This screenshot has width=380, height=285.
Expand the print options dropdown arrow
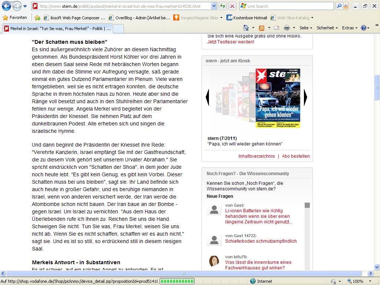point(294,28)
